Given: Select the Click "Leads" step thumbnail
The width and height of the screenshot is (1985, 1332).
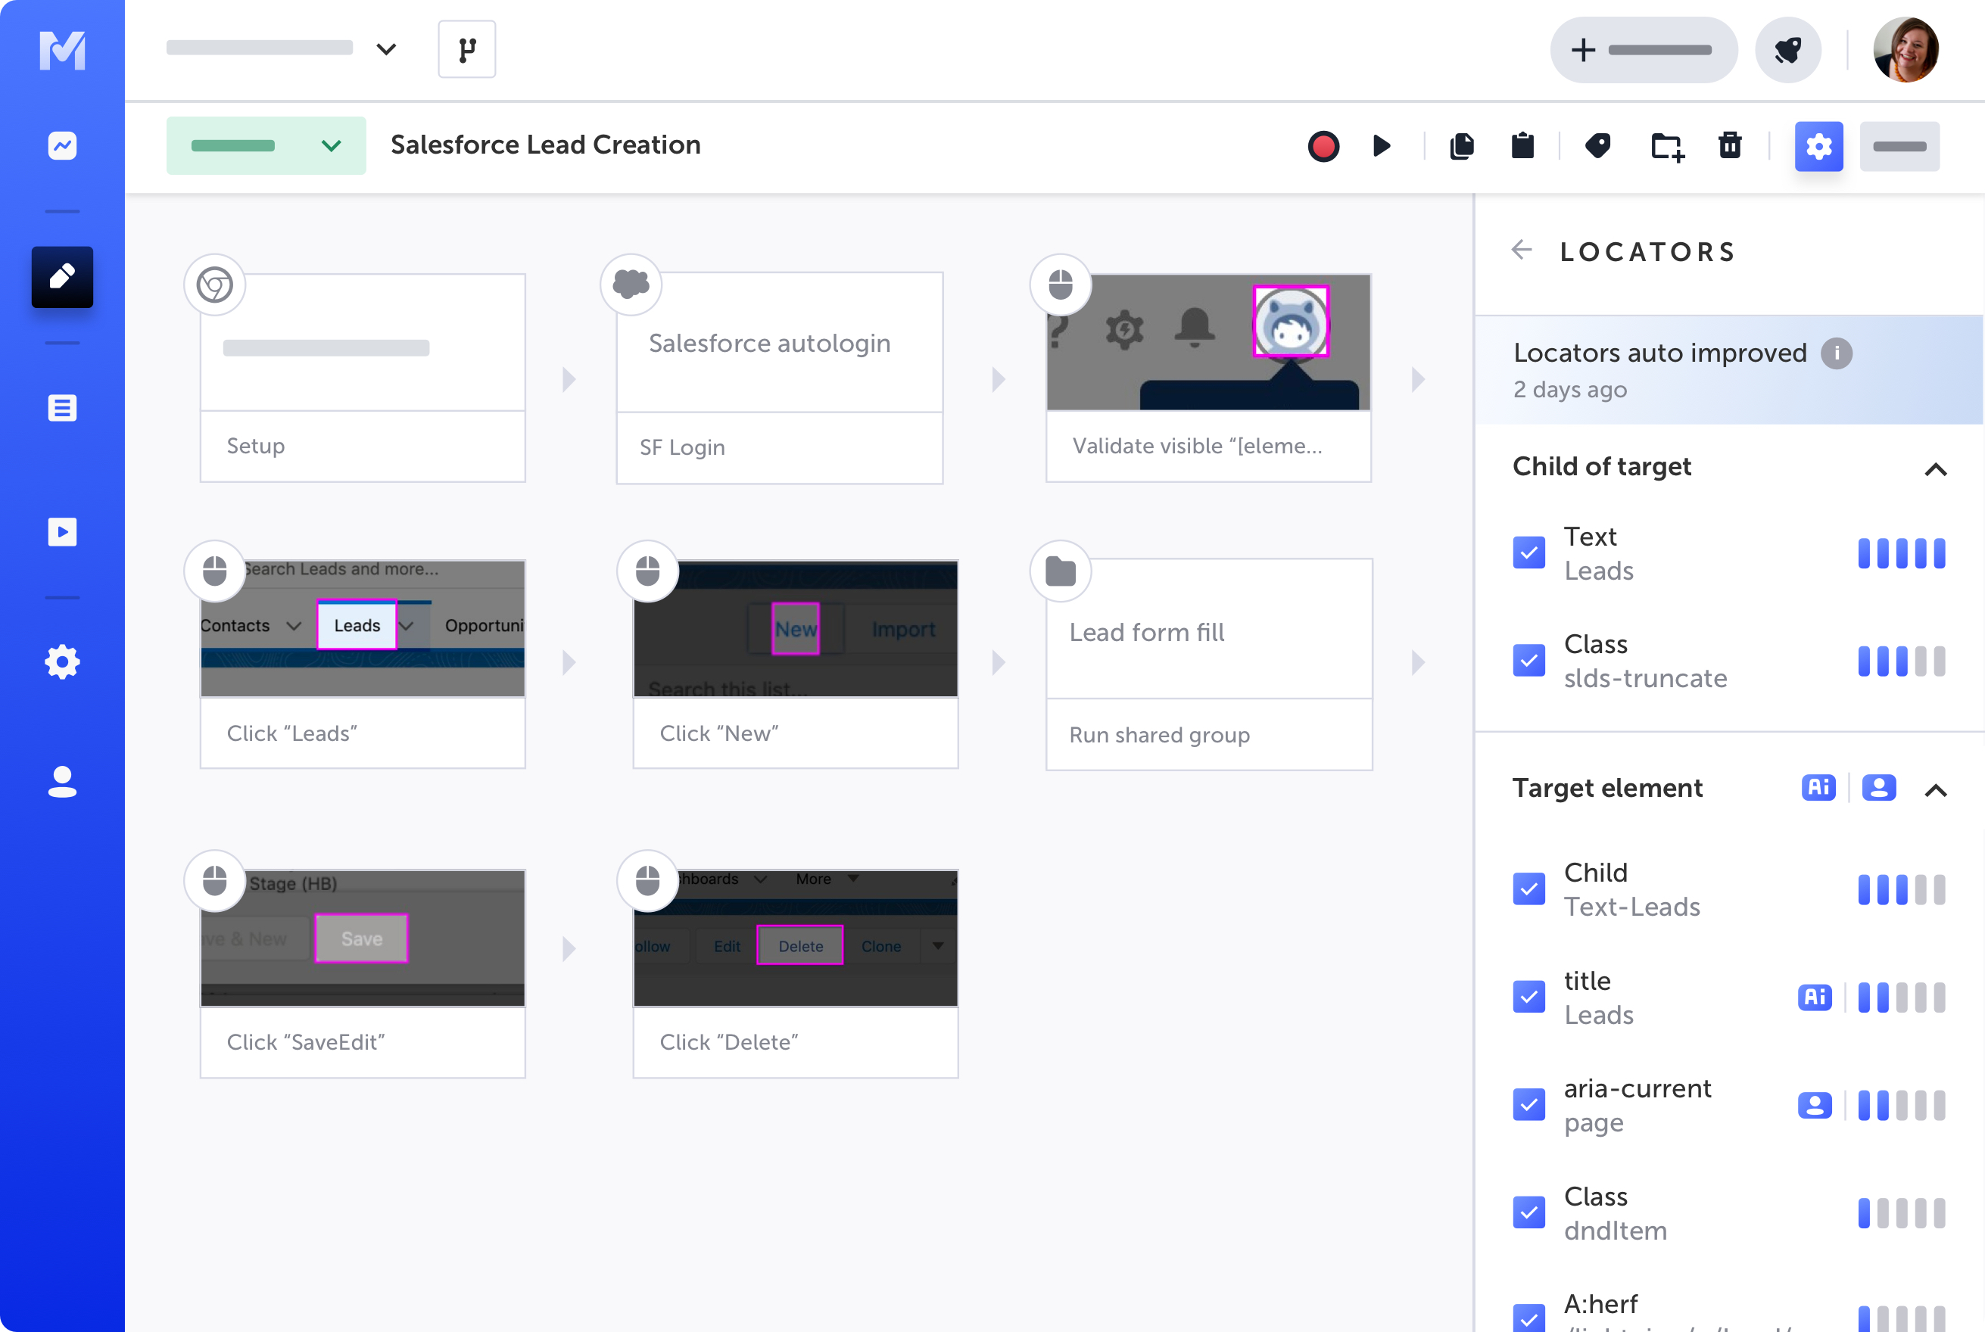Looking at the screenshot, I should pos(363,629).
